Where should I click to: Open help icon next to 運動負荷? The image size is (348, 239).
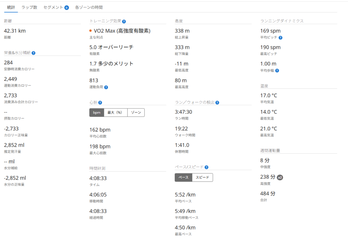106,87
